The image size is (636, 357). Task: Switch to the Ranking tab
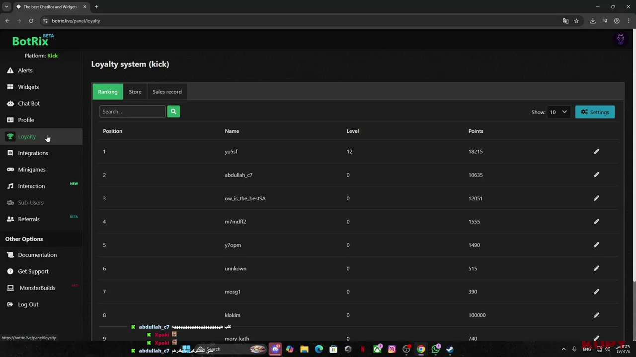tap(108, 92)
